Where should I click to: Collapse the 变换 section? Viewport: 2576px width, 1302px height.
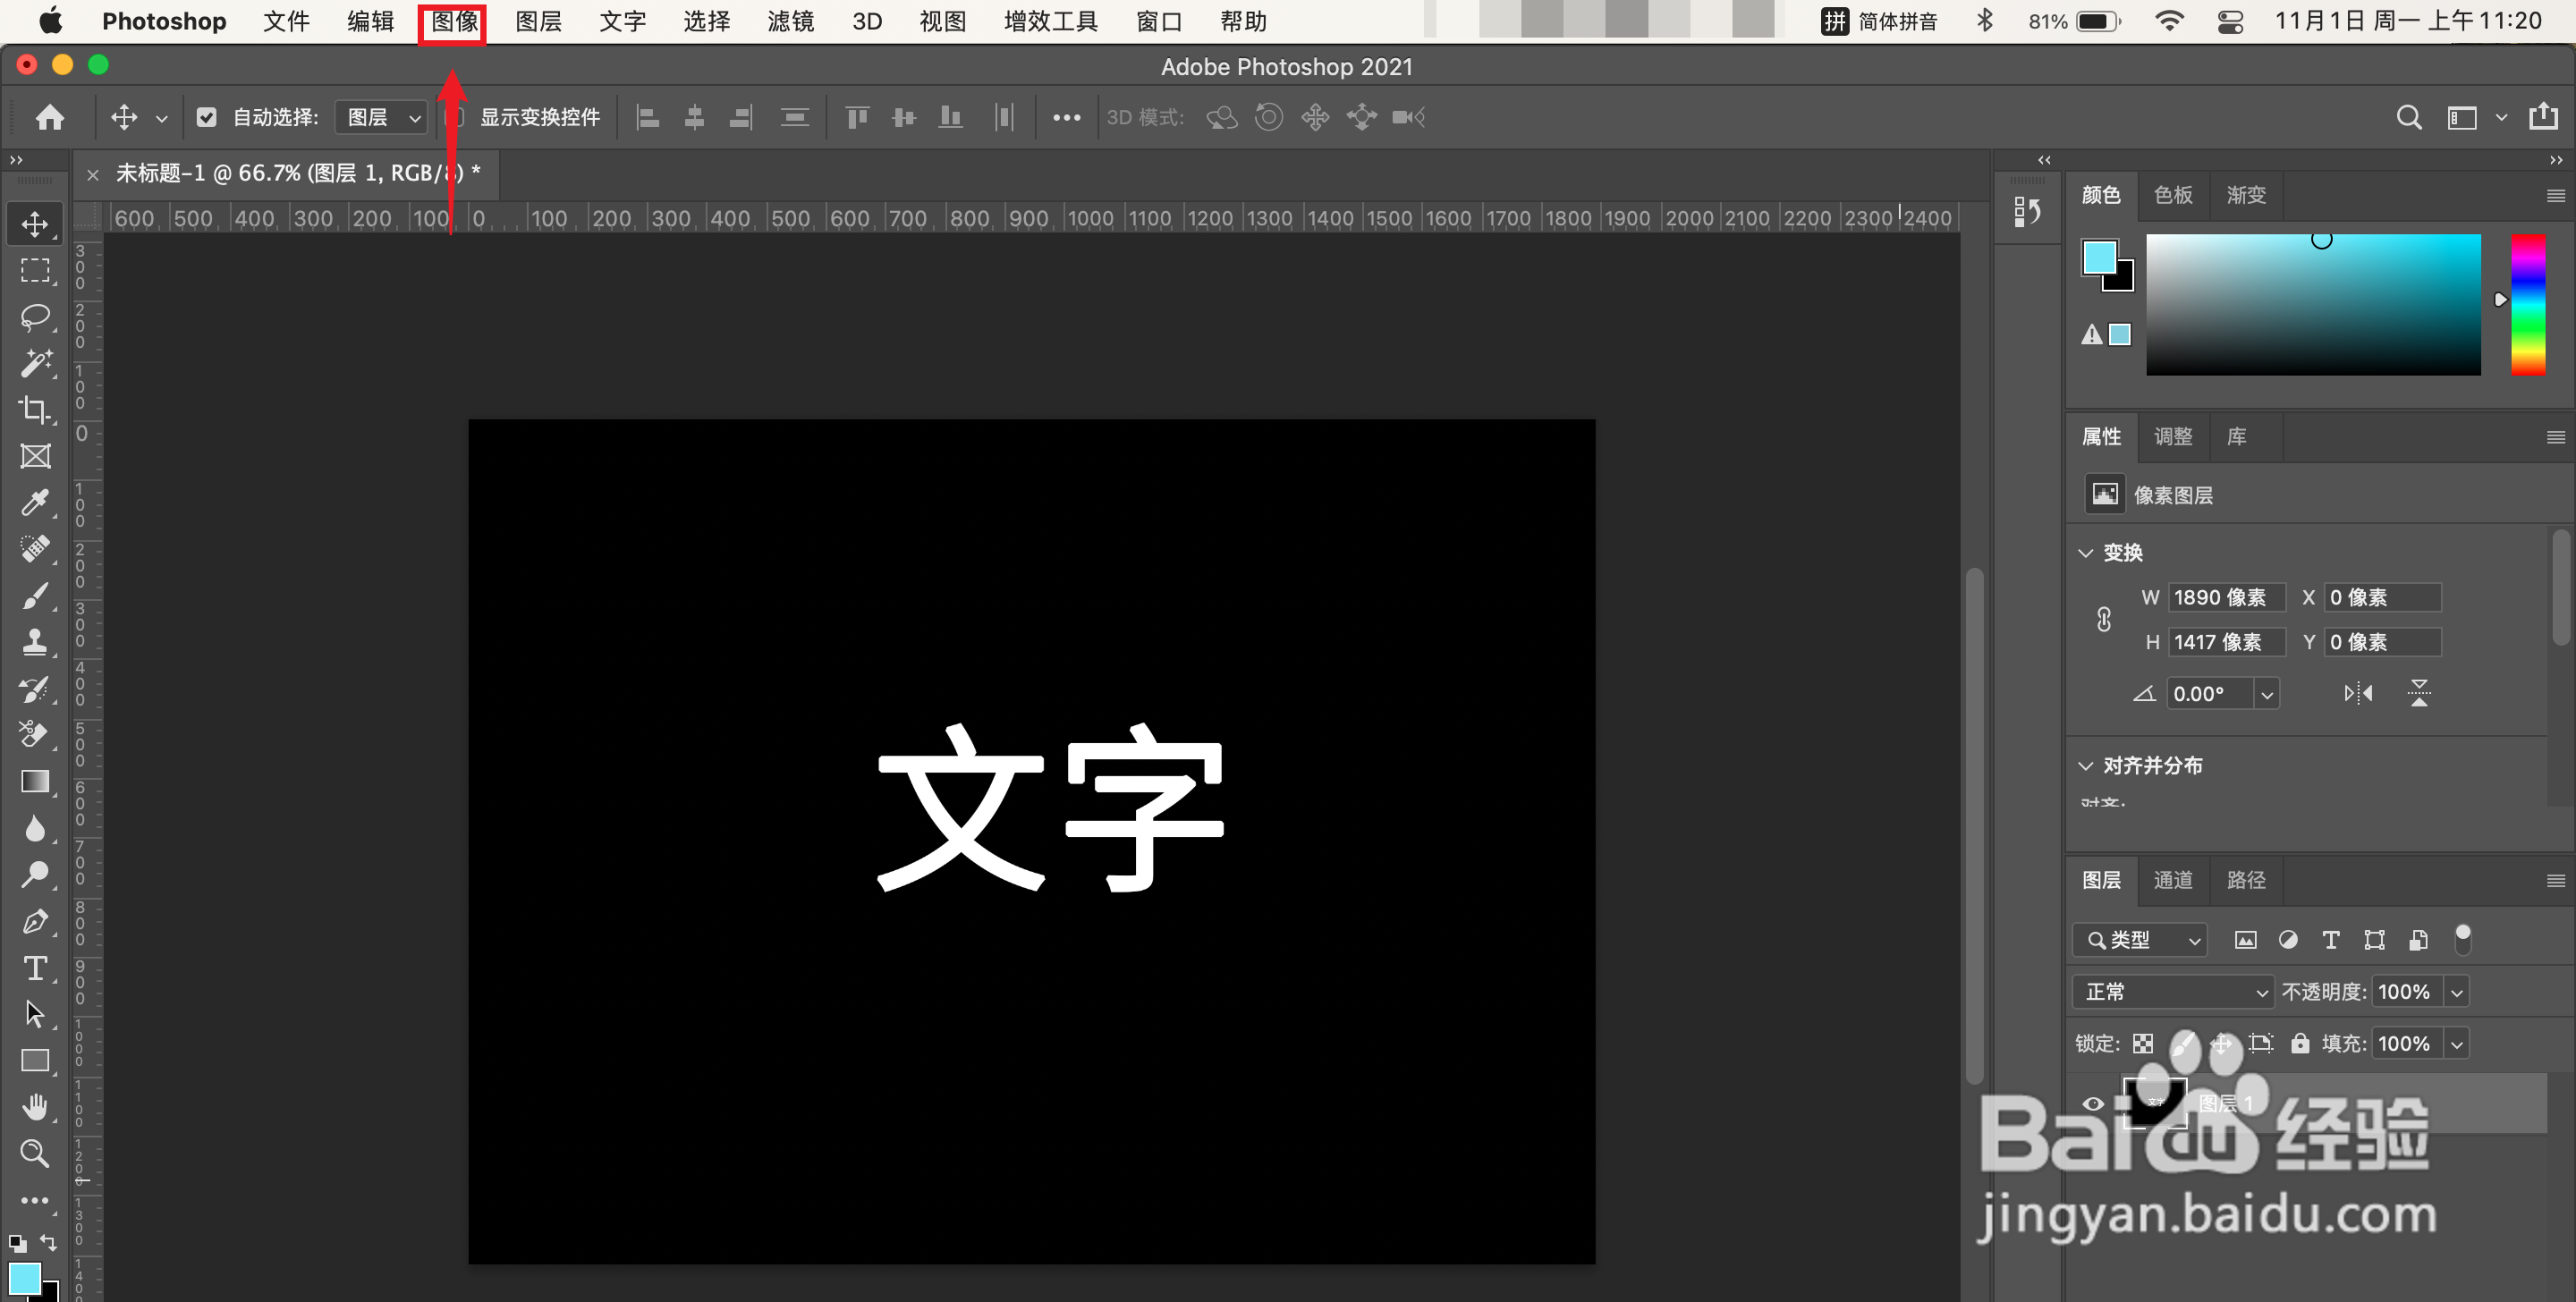click(2086, 553)
